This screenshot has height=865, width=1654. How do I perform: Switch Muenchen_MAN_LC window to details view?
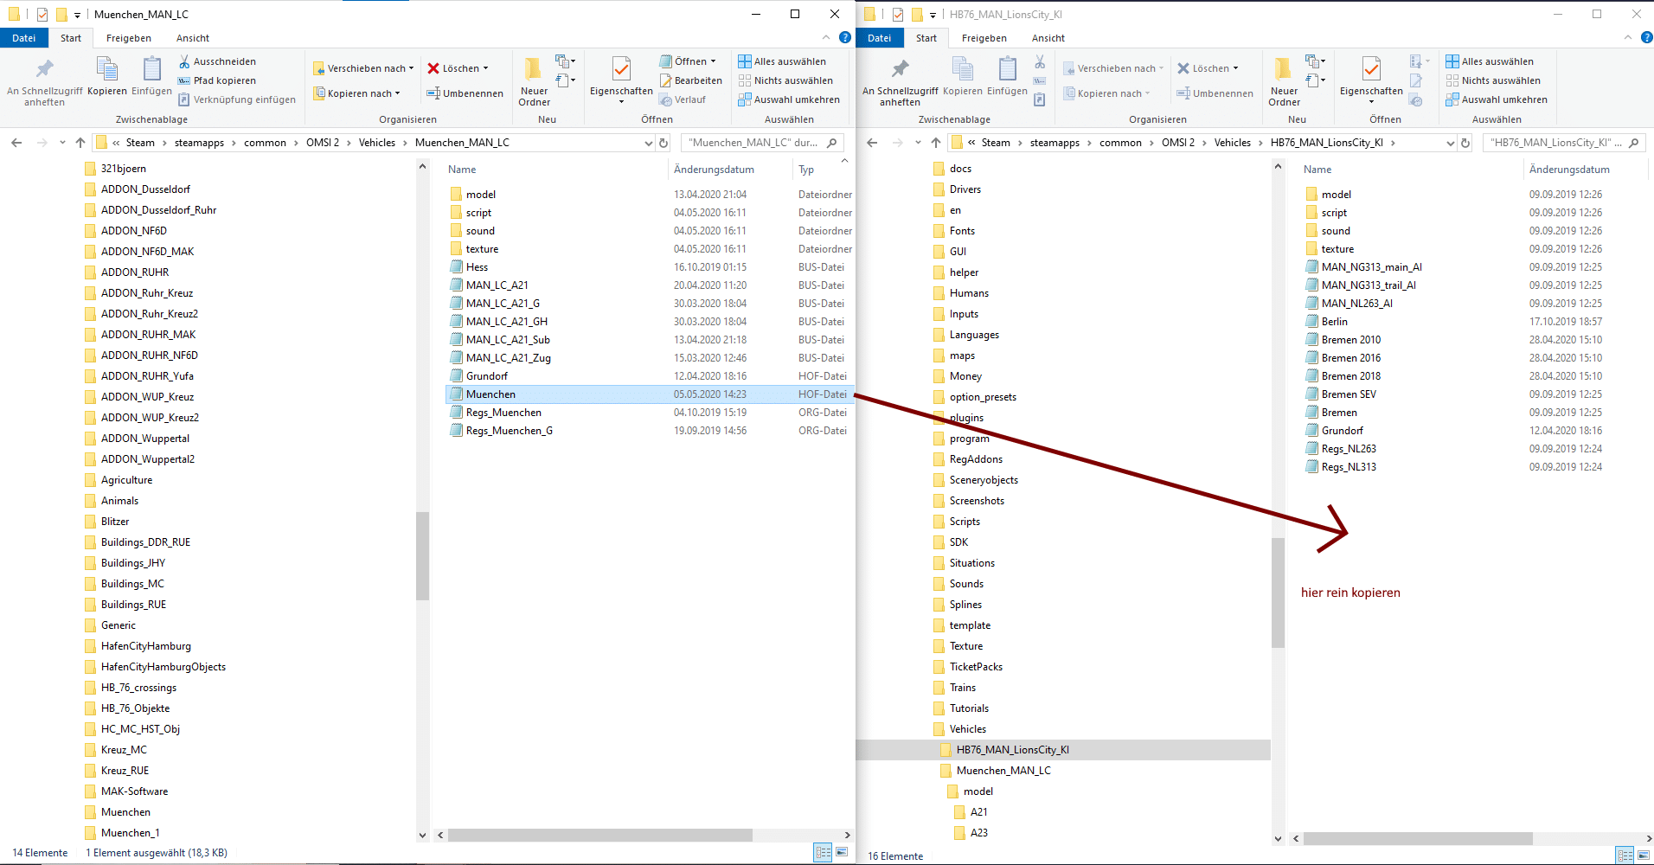coord(823,852)
